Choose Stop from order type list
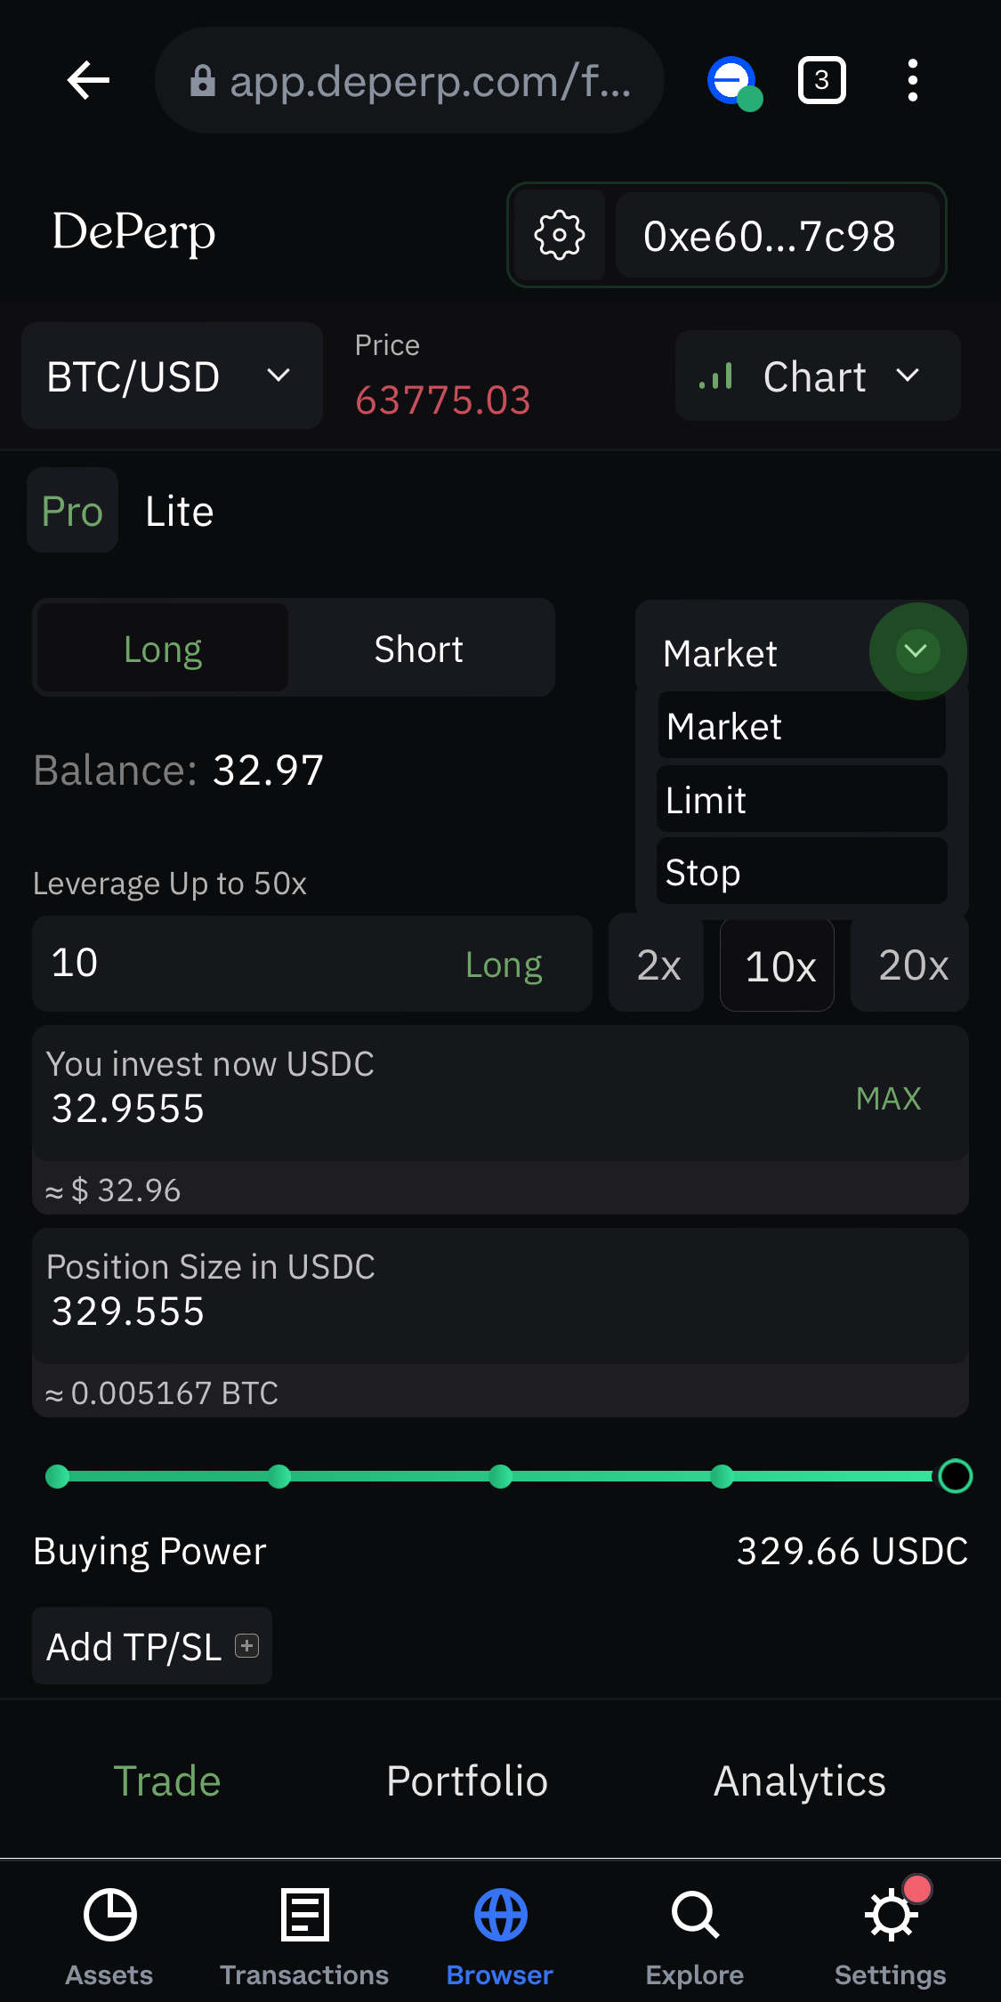 pyautogui.click(x=802, y=873)
